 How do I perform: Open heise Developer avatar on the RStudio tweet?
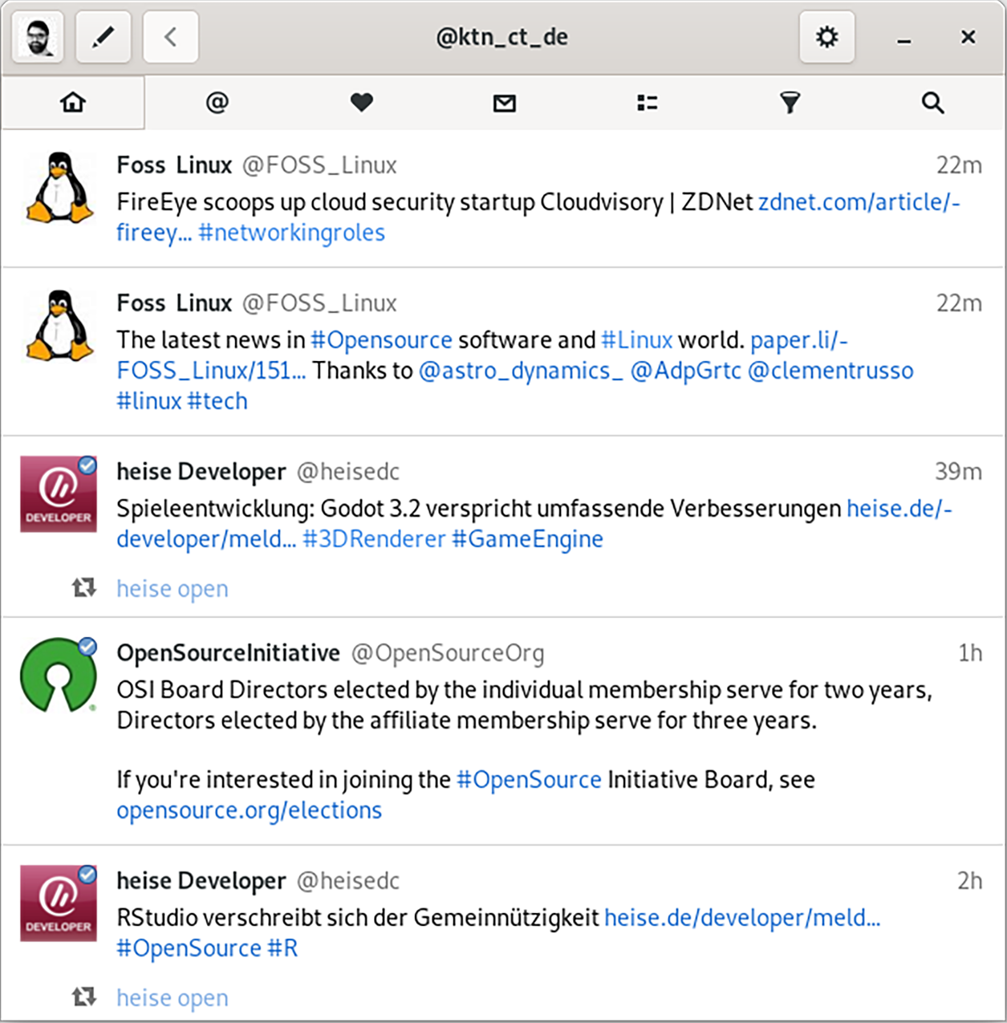click(59, 903)
